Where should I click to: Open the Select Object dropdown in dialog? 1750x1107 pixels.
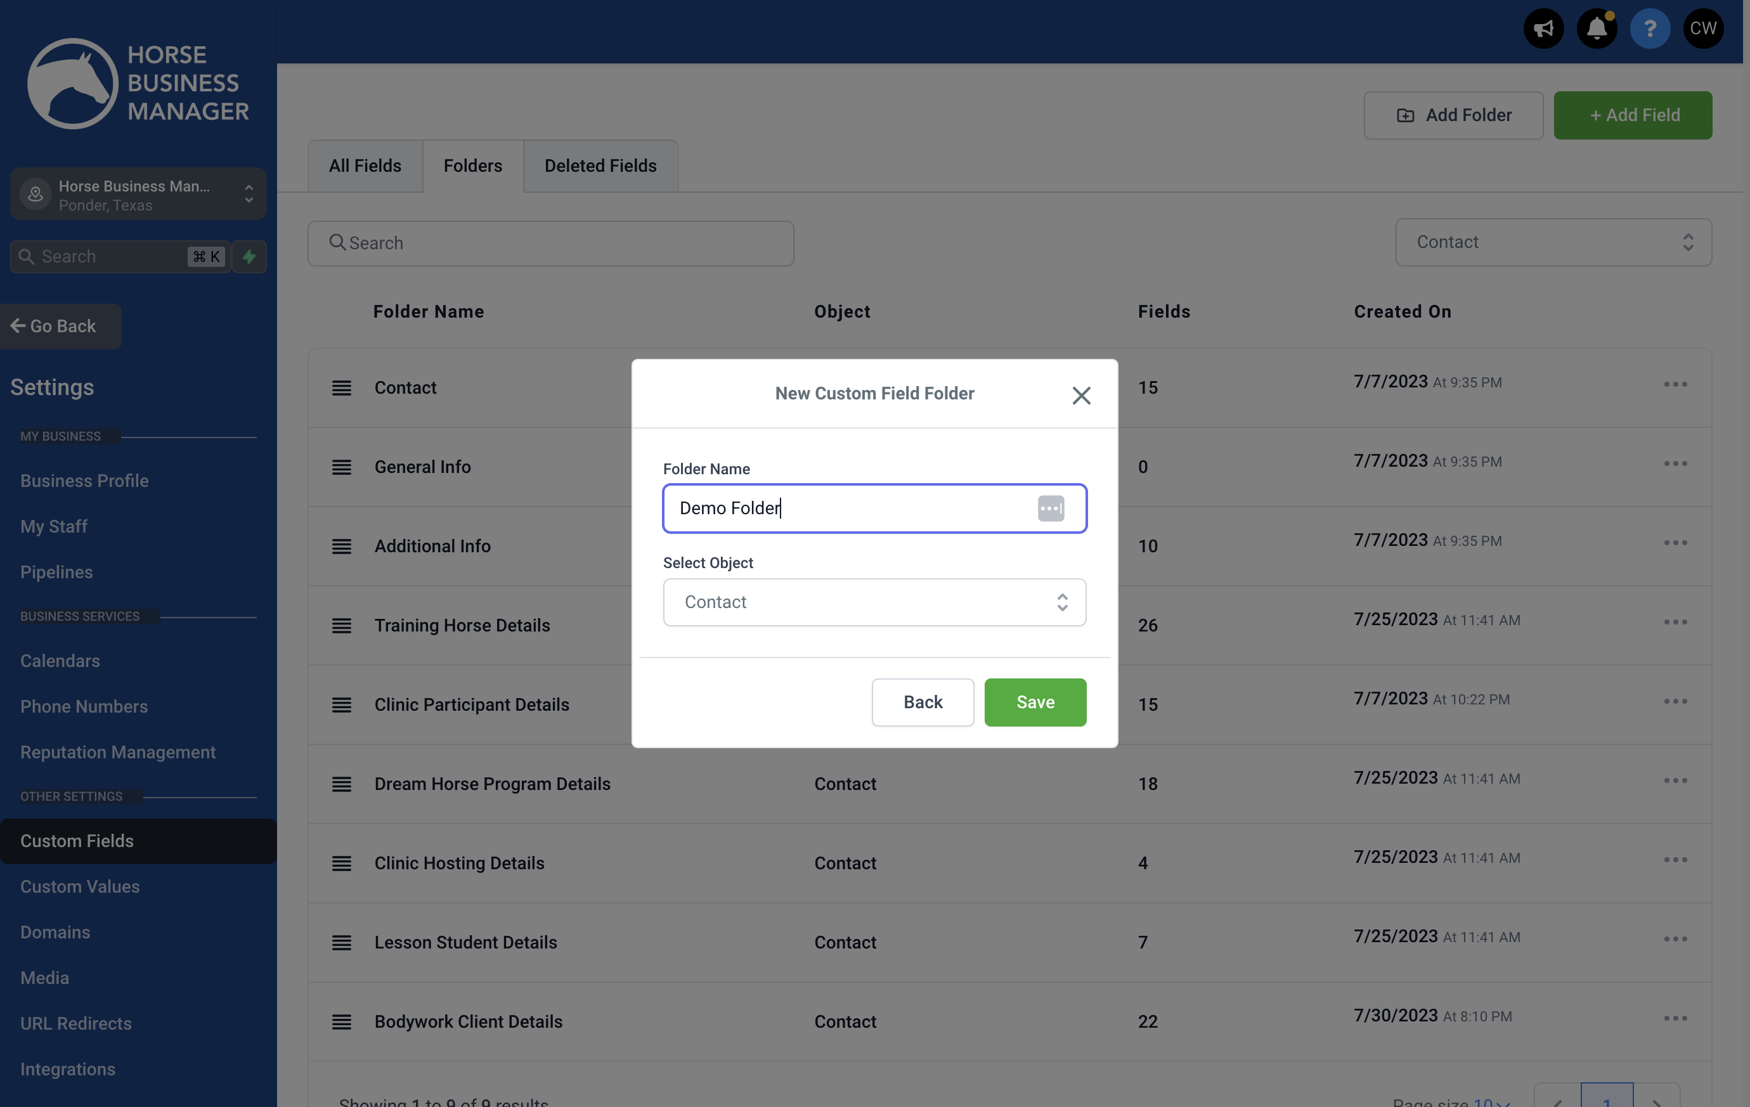click(874, 602)
